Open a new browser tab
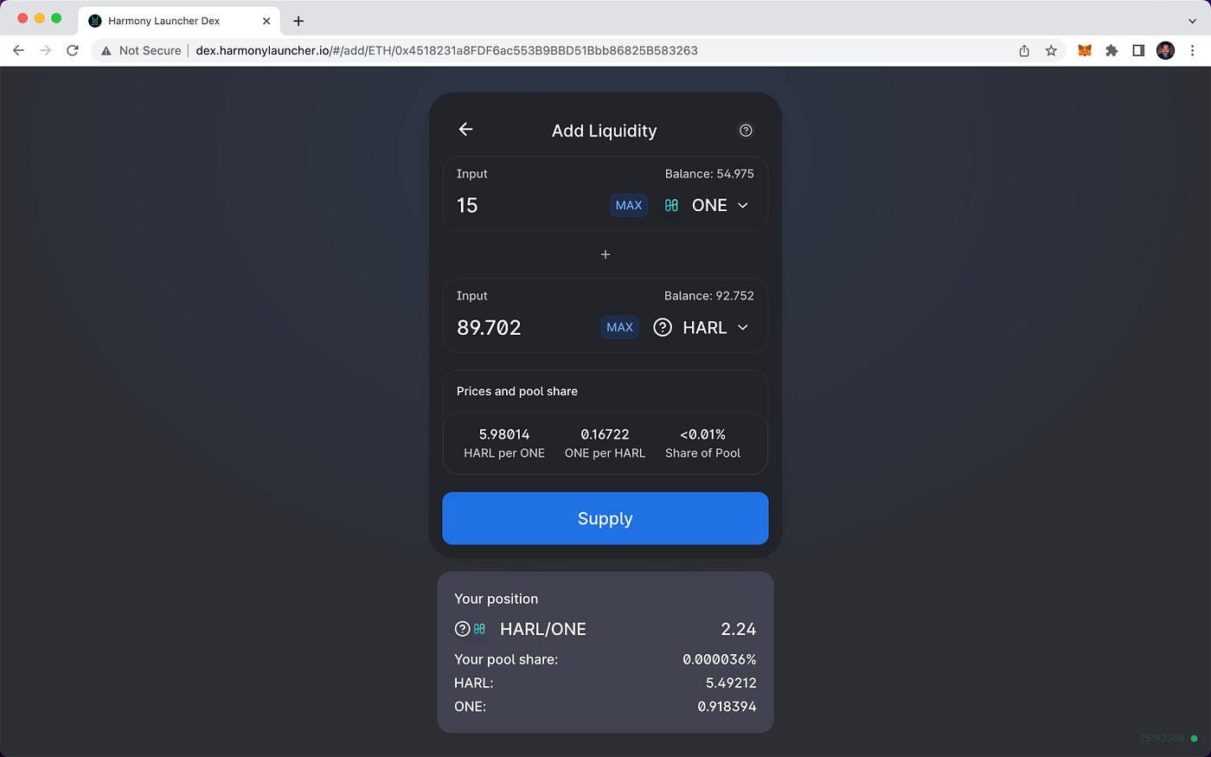1211x757 pixels. (298, 21)
